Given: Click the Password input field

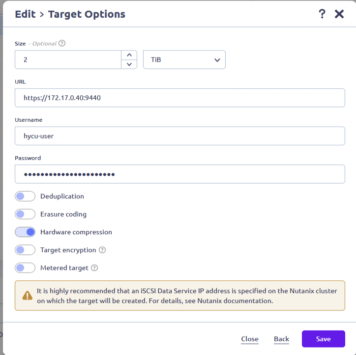Looking at the screenshot, I should click(x=180, y=174).
